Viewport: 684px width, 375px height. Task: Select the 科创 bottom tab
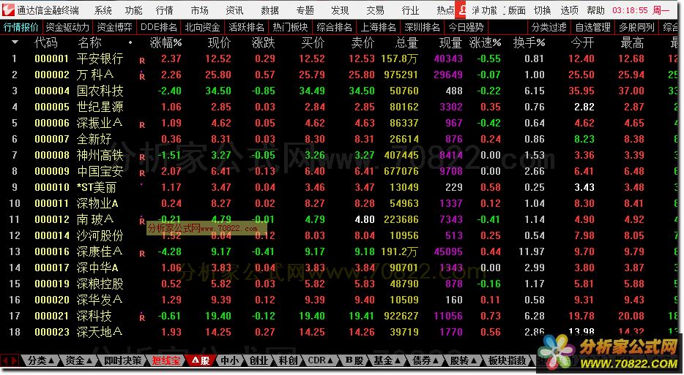coord(288,360)
